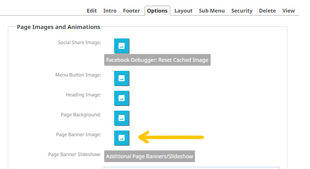The image size is (310, 169).
Task: Click the Page Banner Image icon
Action: click(x=122, y=138)
